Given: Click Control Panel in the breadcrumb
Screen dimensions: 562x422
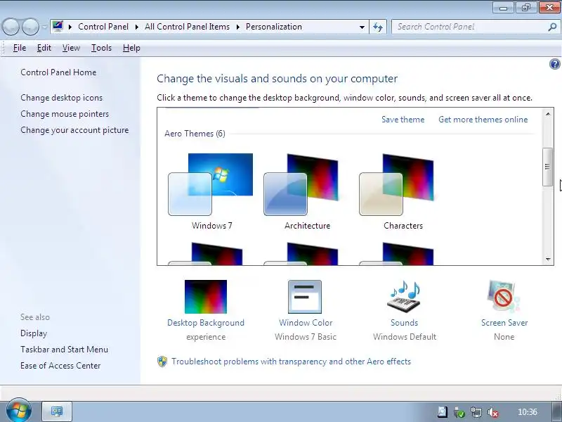Looking at the screenshot, I should point(103,27).
